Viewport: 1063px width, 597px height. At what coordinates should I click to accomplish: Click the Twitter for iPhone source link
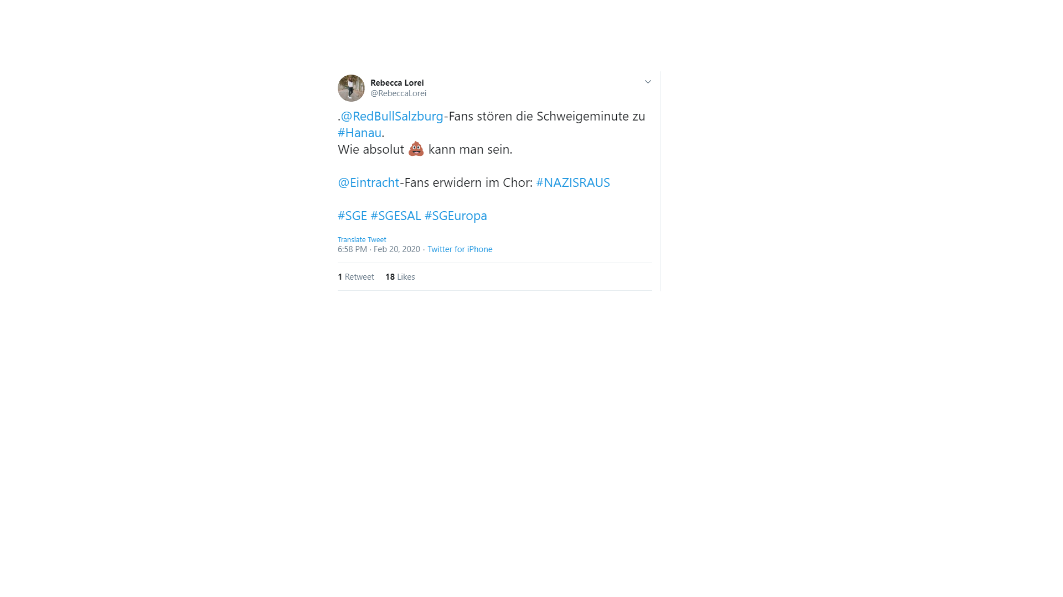(460, 249)
